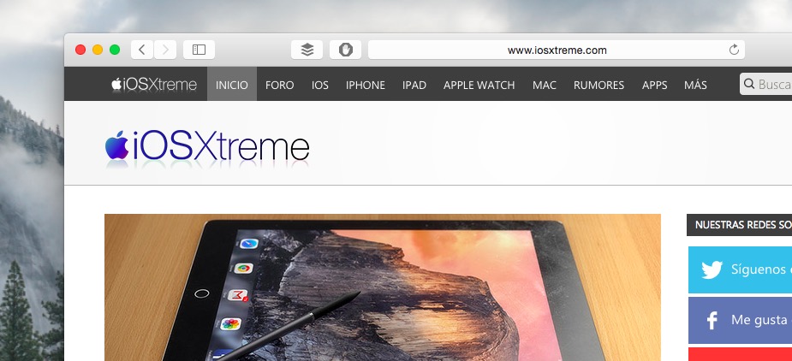The width and height of the screenshot is (792, 361).
Task: Click the small iOSXtreme logo in navbar
Action: tap(154, 85)
